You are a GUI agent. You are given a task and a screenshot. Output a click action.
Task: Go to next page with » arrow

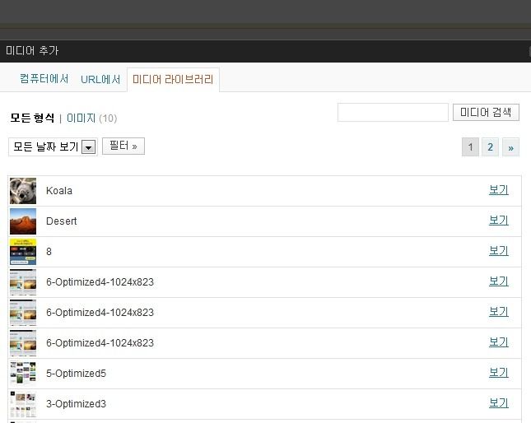click(510, 147)
